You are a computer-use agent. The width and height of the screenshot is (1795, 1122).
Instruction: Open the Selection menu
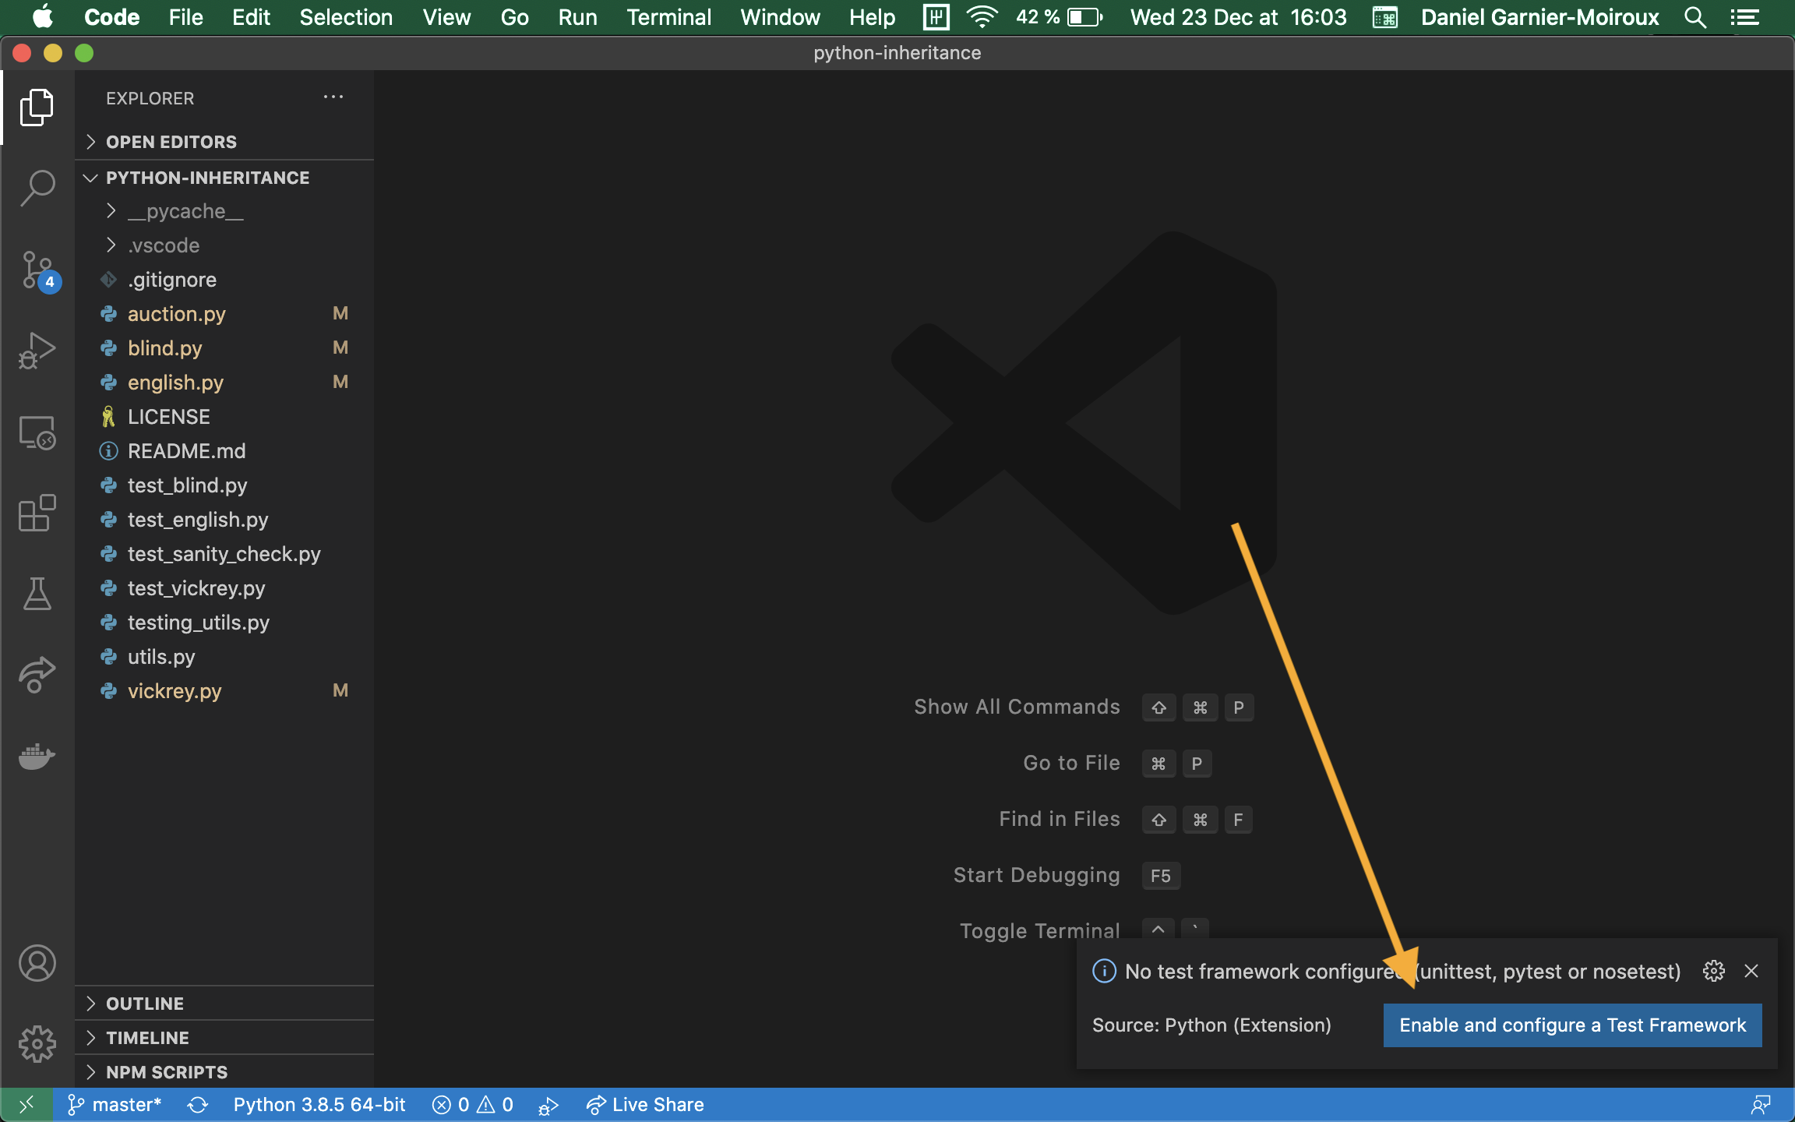pyautogui.click(x=346, y=17)
